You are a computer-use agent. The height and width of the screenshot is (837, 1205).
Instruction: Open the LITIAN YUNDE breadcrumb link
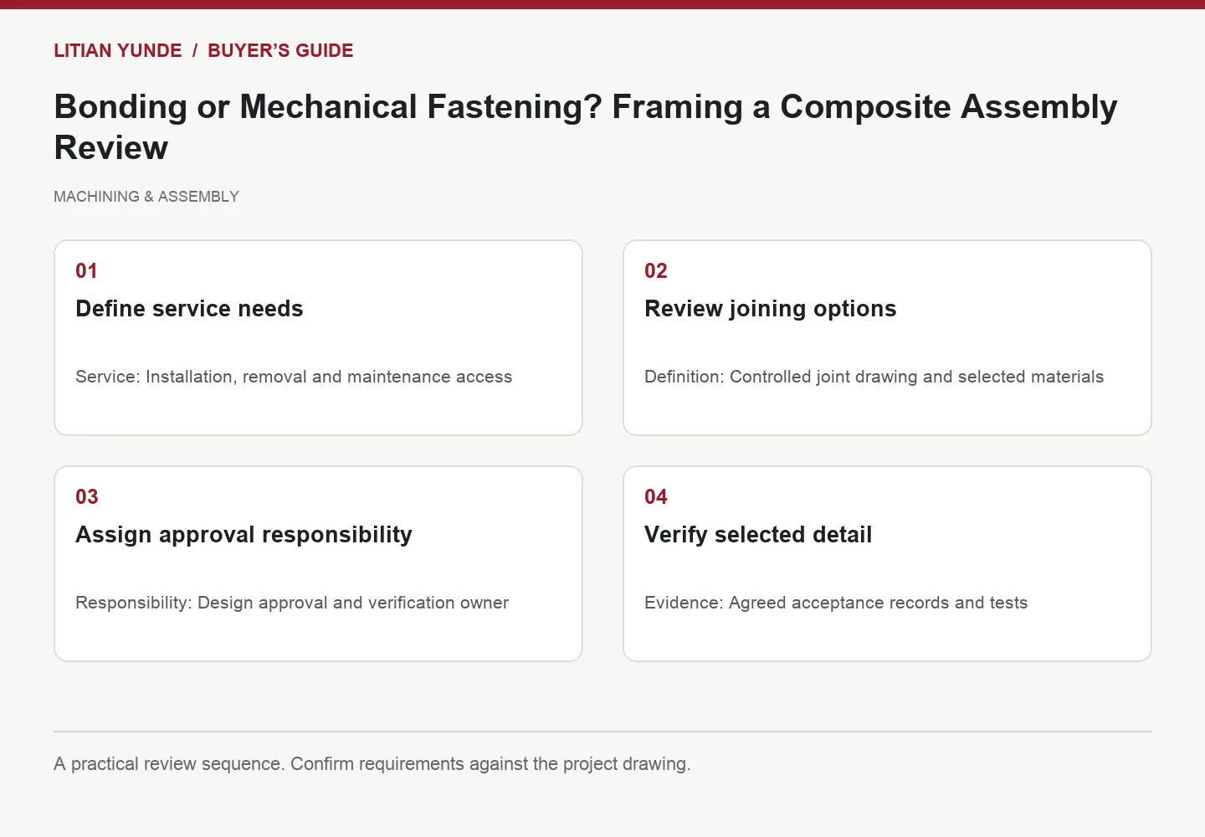[118, 50]
